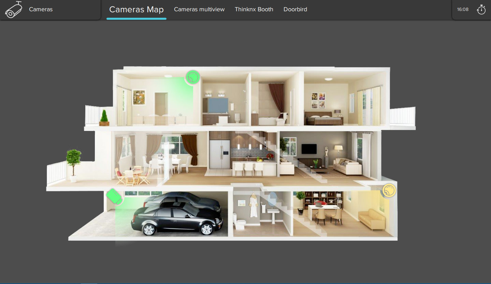This screenshot has width=491, height=284.
Task: Select the green bullet camera in garage
Action: point(114,197)
